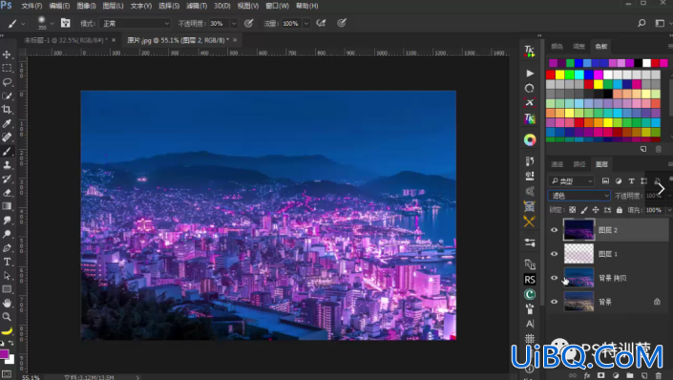Open the 图像(I) menu

tap(86, 6)
